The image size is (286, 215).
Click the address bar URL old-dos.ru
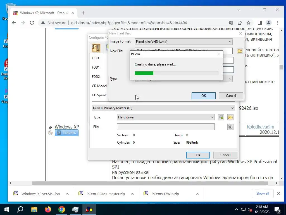[x=129, y=23]
